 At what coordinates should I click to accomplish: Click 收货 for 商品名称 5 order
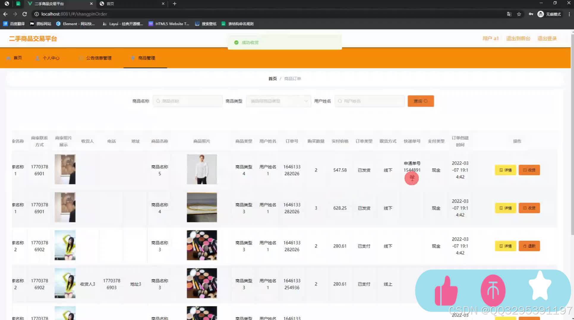(529, 170)
